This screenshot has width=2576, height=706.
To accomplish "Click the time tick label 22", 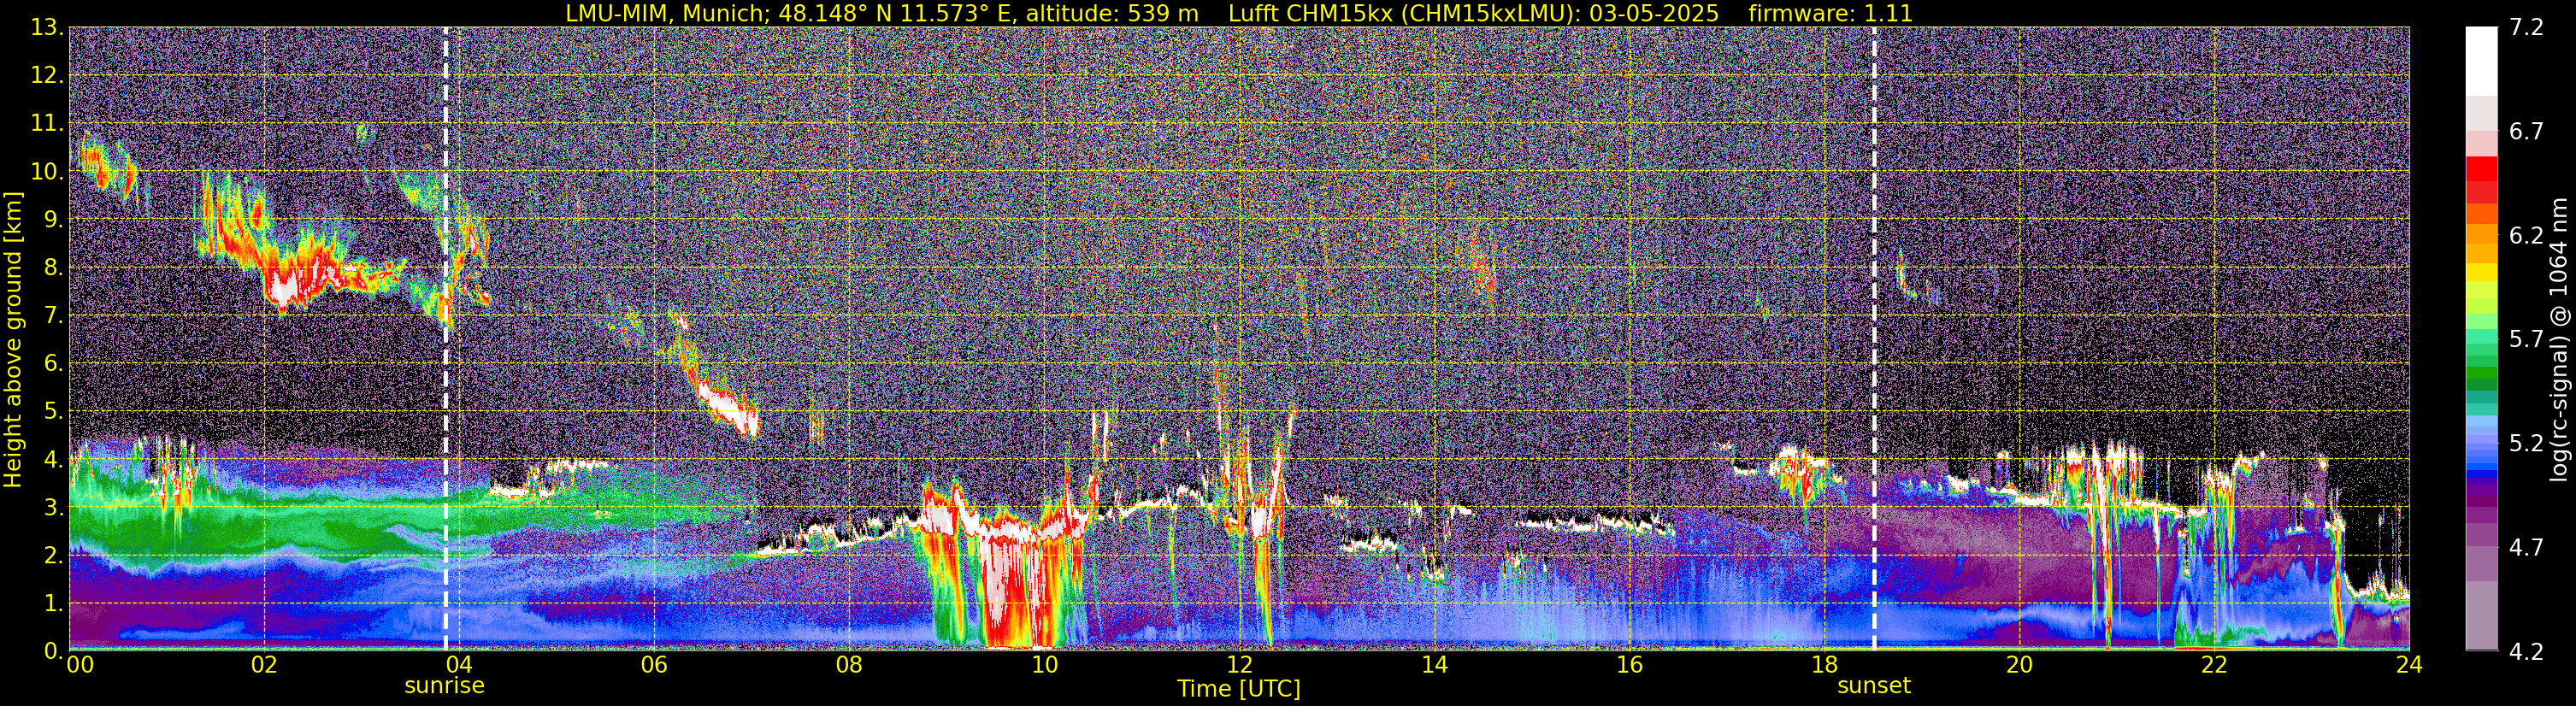I will [x=2214, y=665].
